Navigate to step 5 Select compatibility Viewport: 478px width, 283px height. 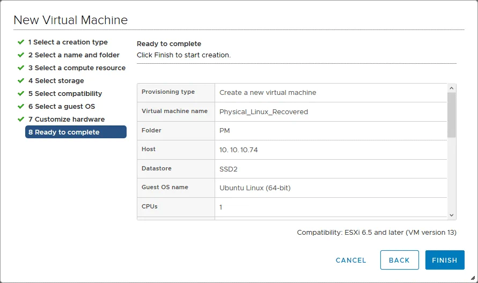[x=65, y=94]
